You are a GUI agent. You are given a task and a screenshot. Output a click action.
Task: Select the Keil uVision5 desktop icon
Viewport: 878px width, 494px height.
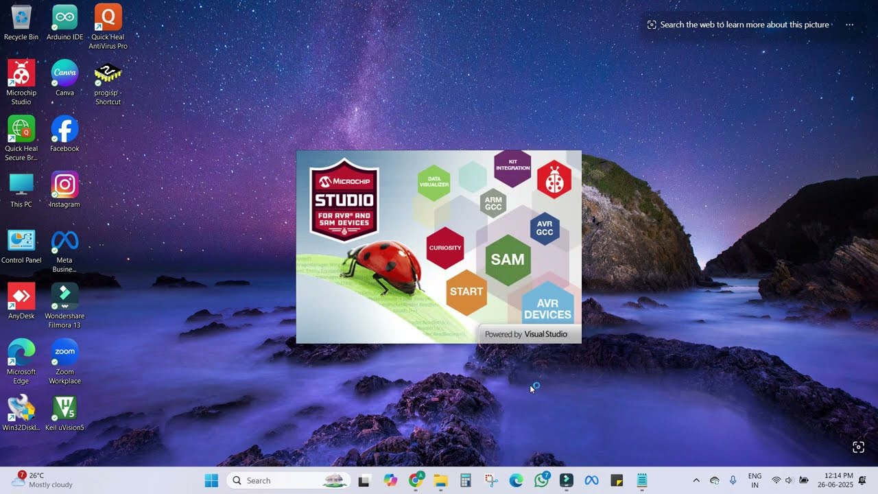[x=64, y=413]
